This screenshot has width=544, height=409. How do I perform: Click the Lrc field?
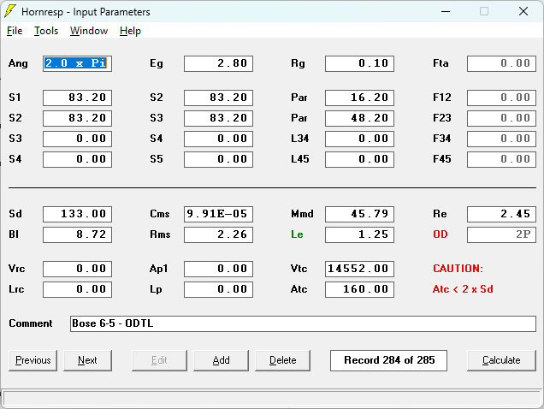coord(77,289)
